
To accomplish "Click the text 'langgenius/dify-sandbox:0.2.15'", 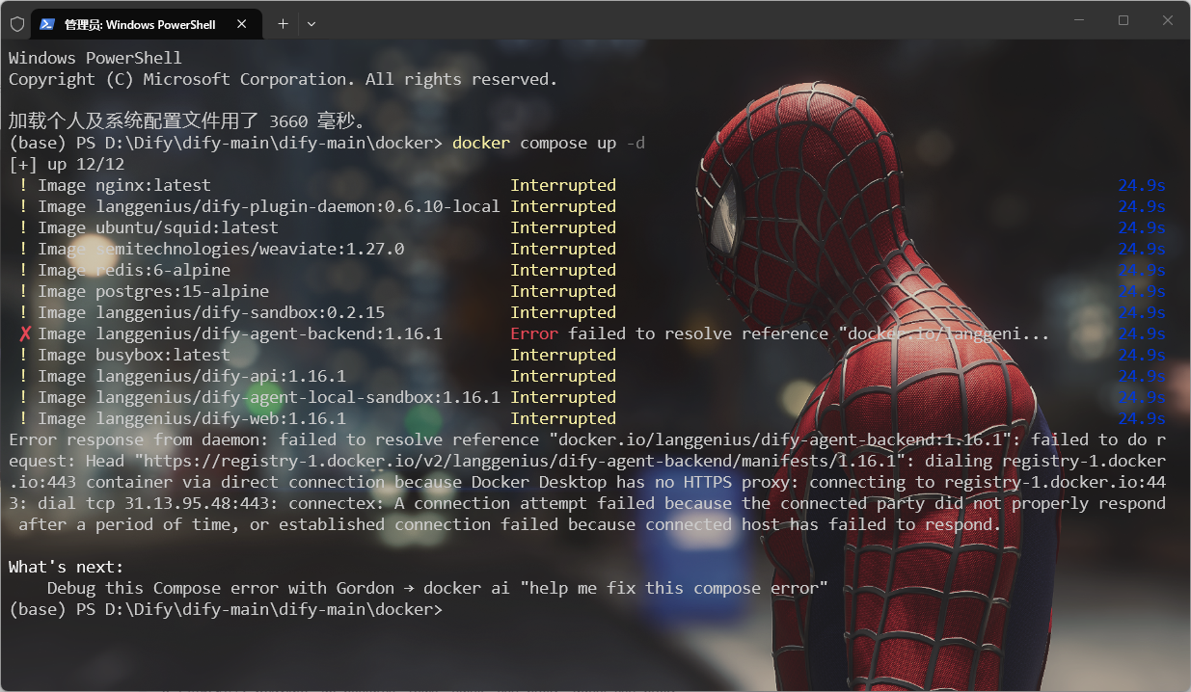I will coord(240,312).
